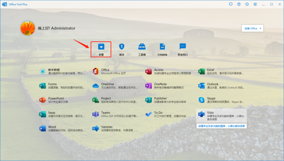
Task: Click the Office Tool Plus window title
Action: click(x=18, y=4)
